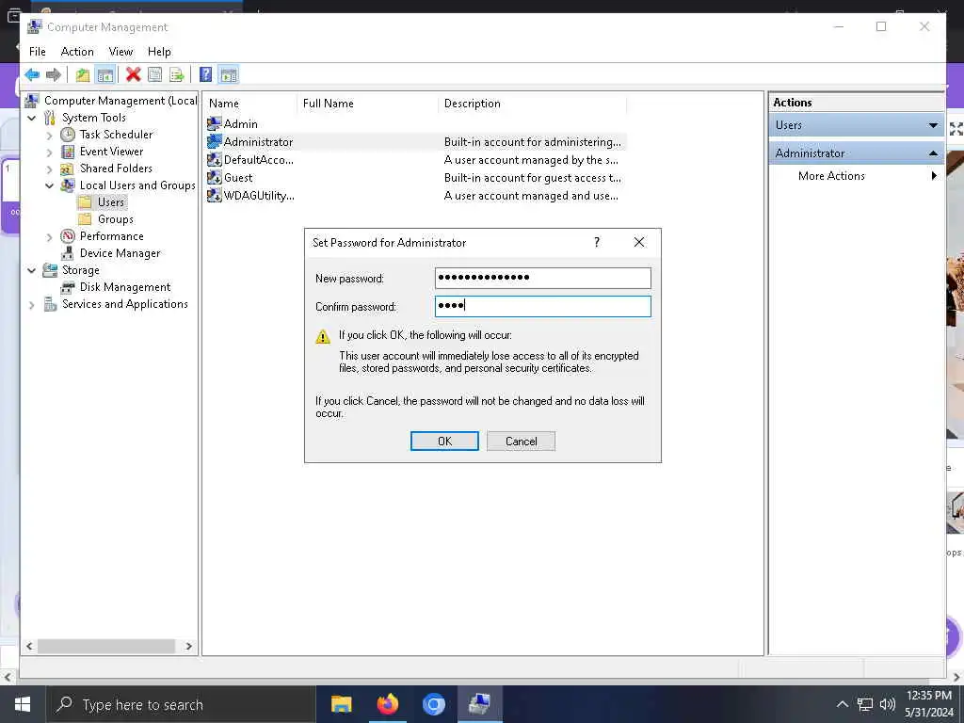
Task: Click the Performance monitor icon
Action: 68,236
